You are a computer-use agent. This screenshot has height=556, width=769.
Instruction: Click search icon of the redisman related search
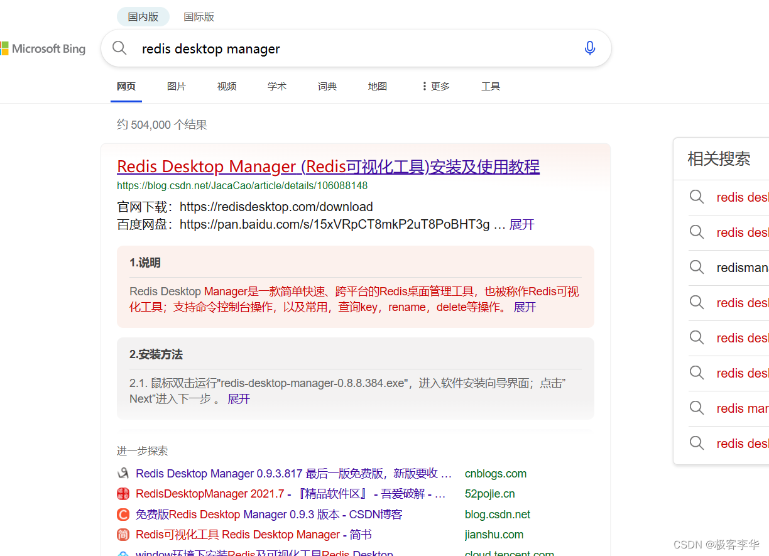click(697, 267)
